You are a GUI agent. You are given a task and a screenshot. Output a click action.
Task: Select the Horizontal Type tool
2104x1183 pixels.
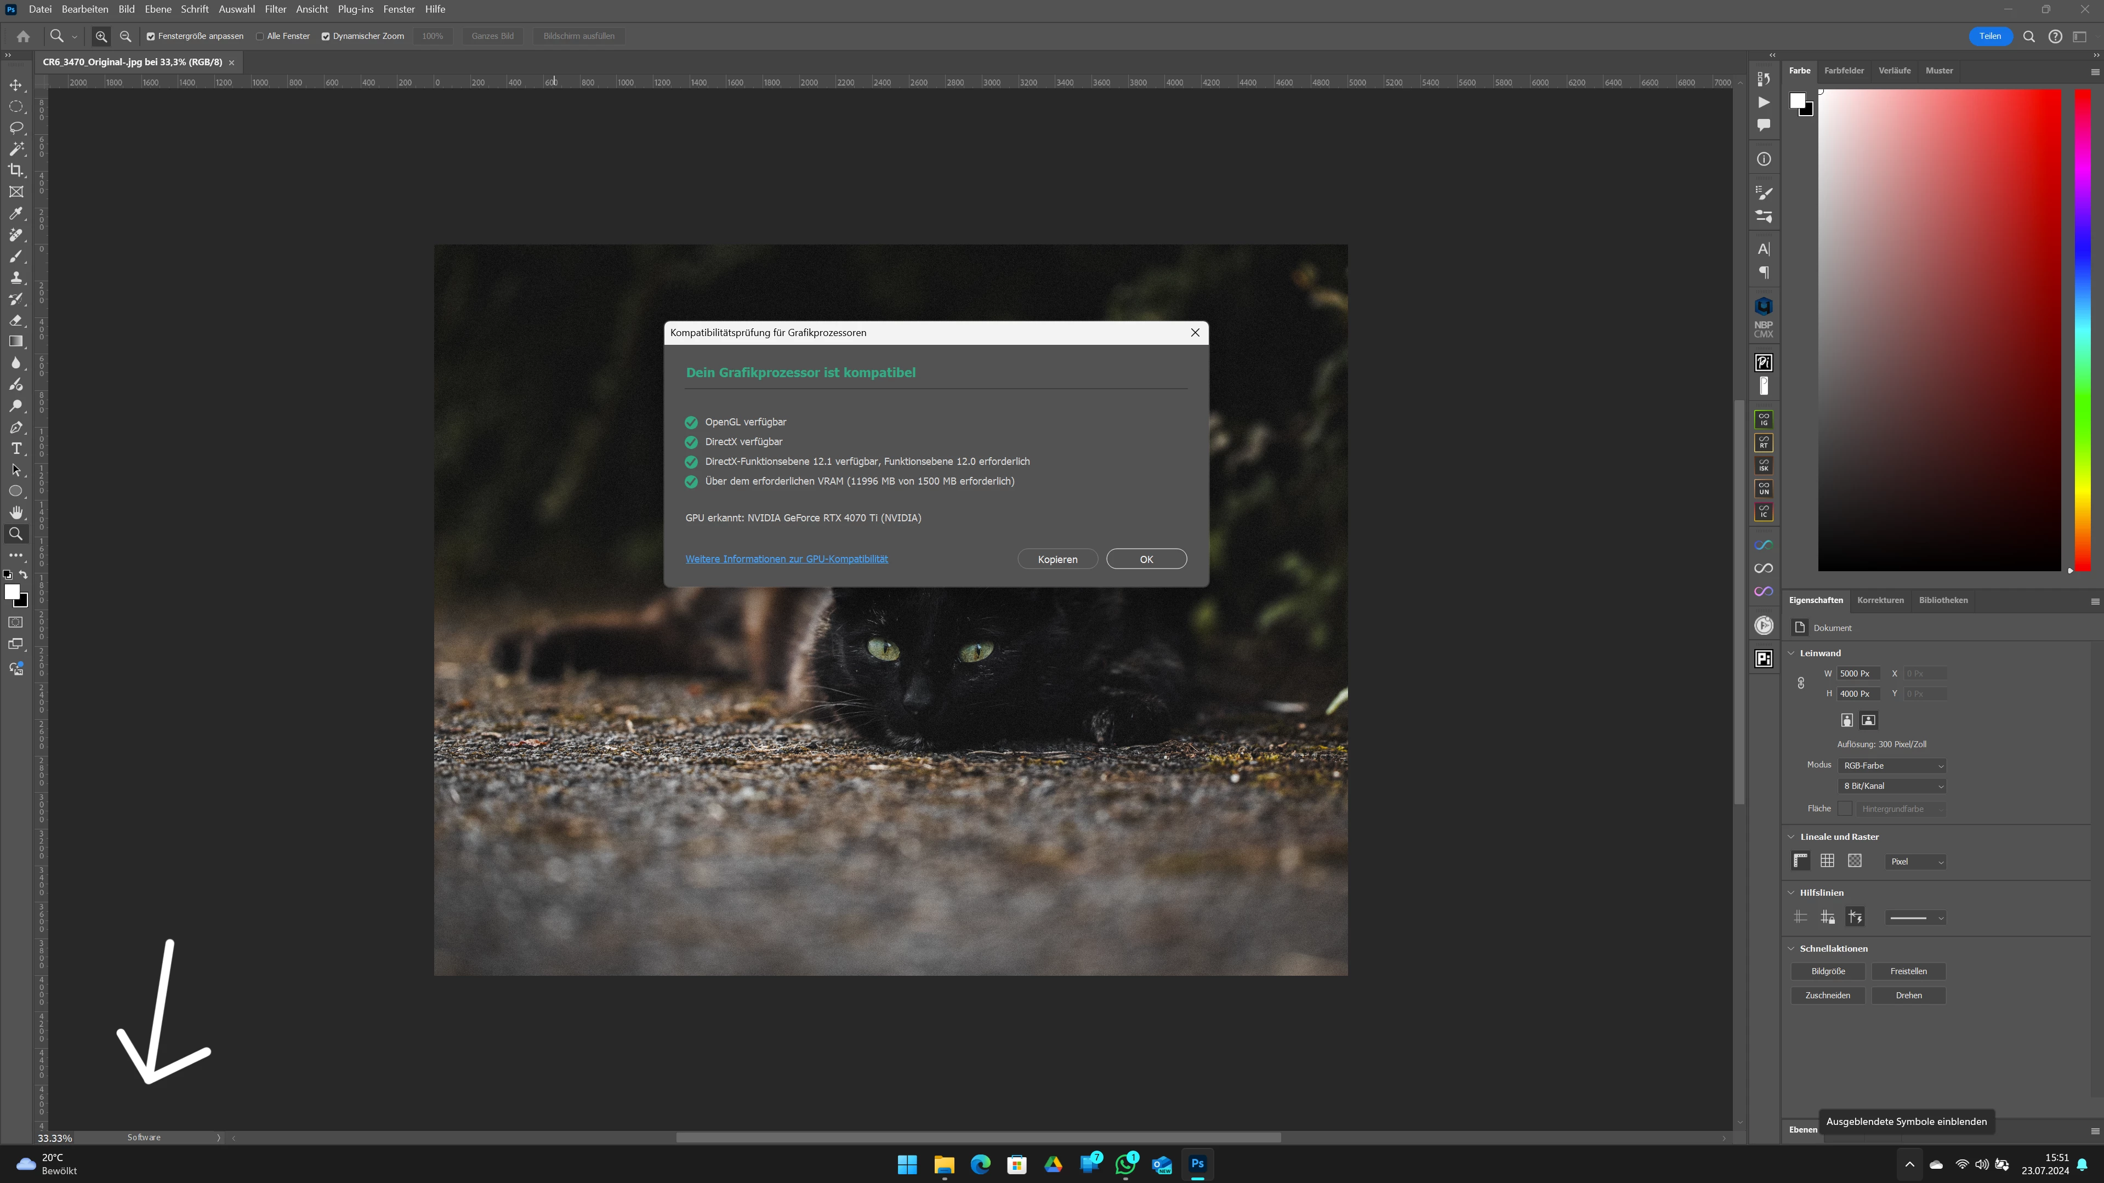click(15, 448)
